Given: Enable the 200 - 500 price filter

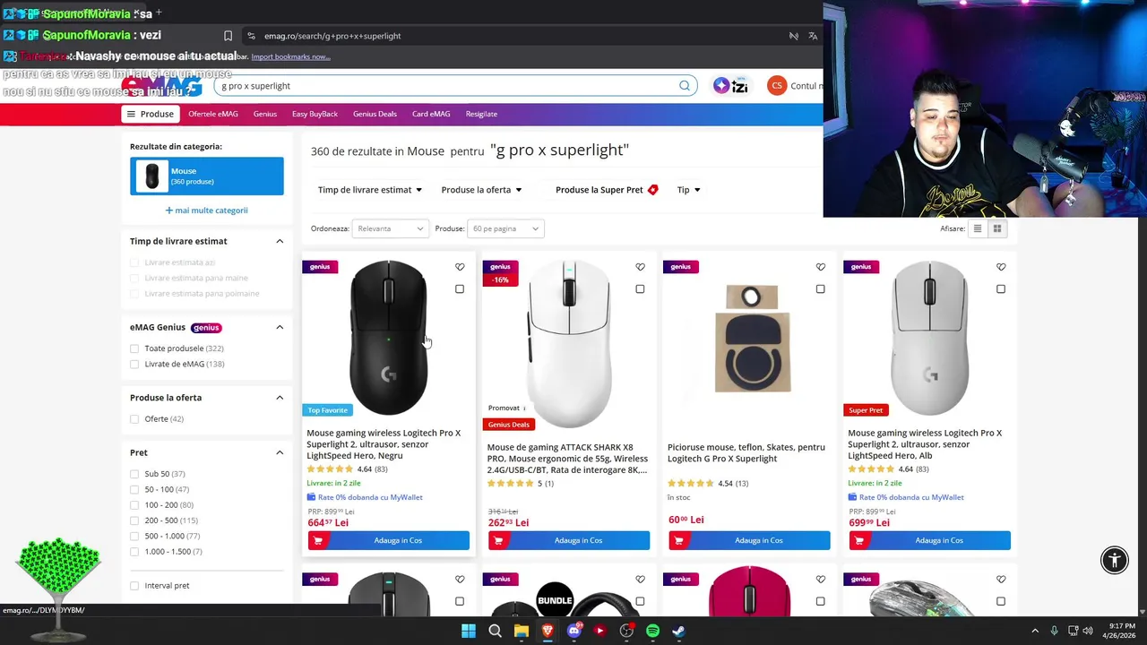Looking at the screenshot, I should pos(134,520).
